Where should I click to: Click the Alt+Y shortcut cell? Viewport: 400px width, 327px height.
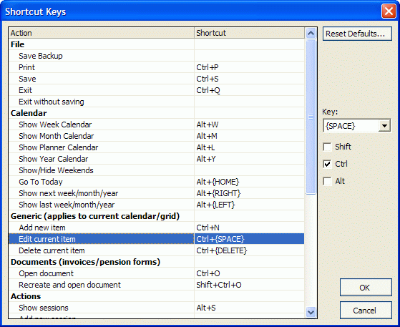[x=250, y=159]
